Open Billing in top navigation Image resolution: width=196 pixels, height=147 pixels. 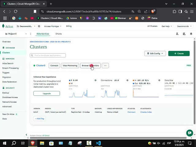click(69, 26)
